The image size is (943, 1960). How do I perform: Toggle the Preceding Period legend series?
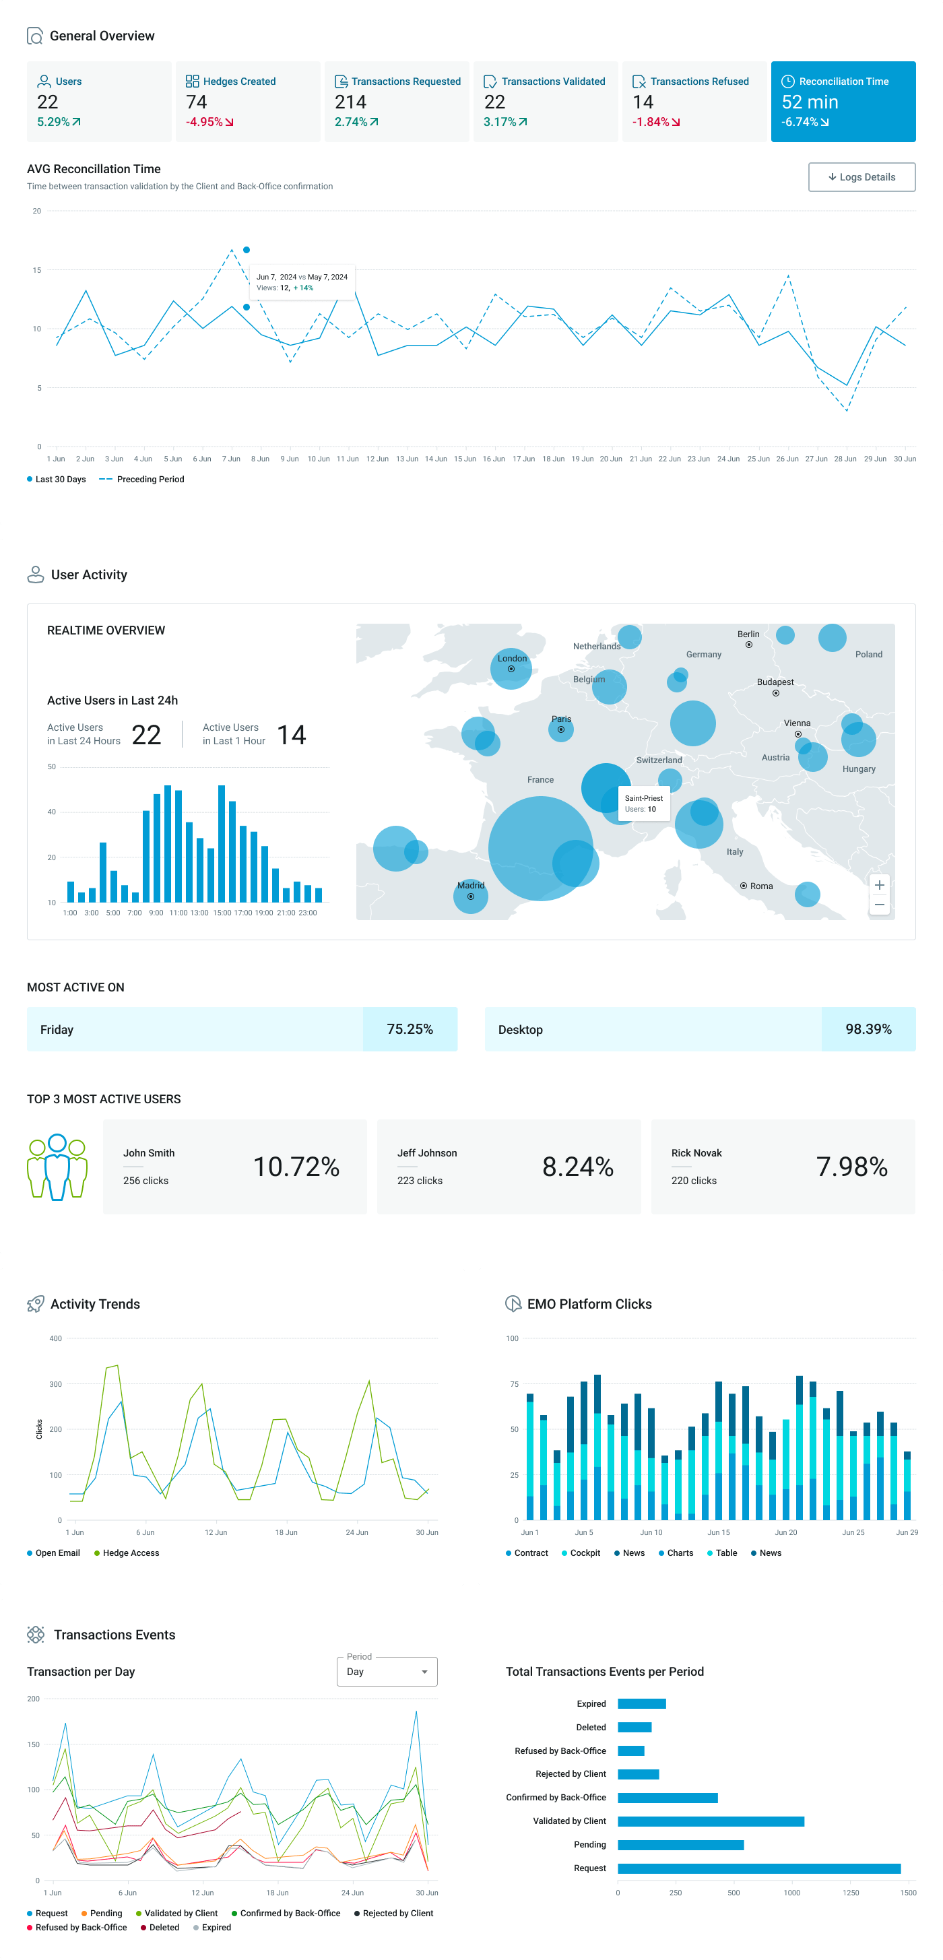coord(141,480)
